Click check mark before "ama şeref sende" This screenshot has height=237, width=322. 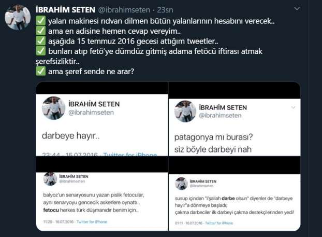pyautogui.click(x=41, y=71)
